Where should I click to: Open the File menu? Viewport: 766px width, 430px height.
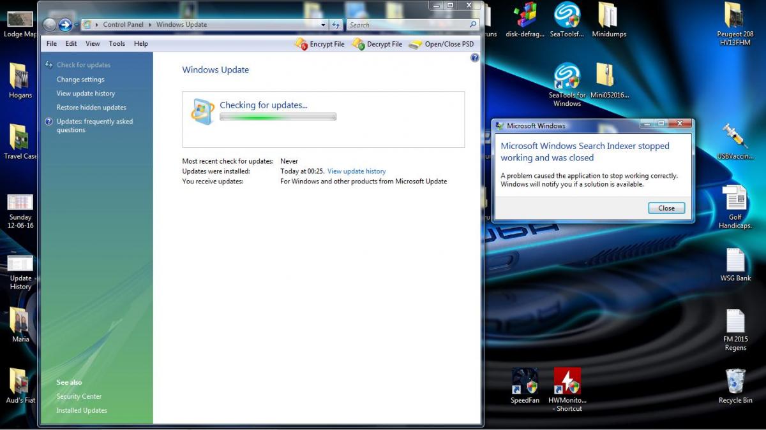[x=52, y=44]
